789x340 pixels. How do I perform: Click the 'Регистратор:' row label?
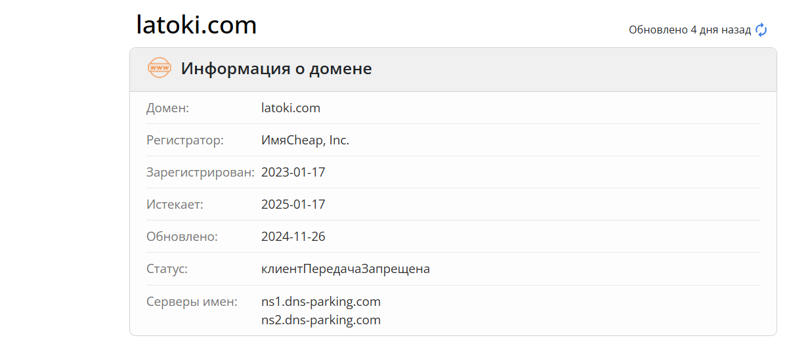[184, 140]
